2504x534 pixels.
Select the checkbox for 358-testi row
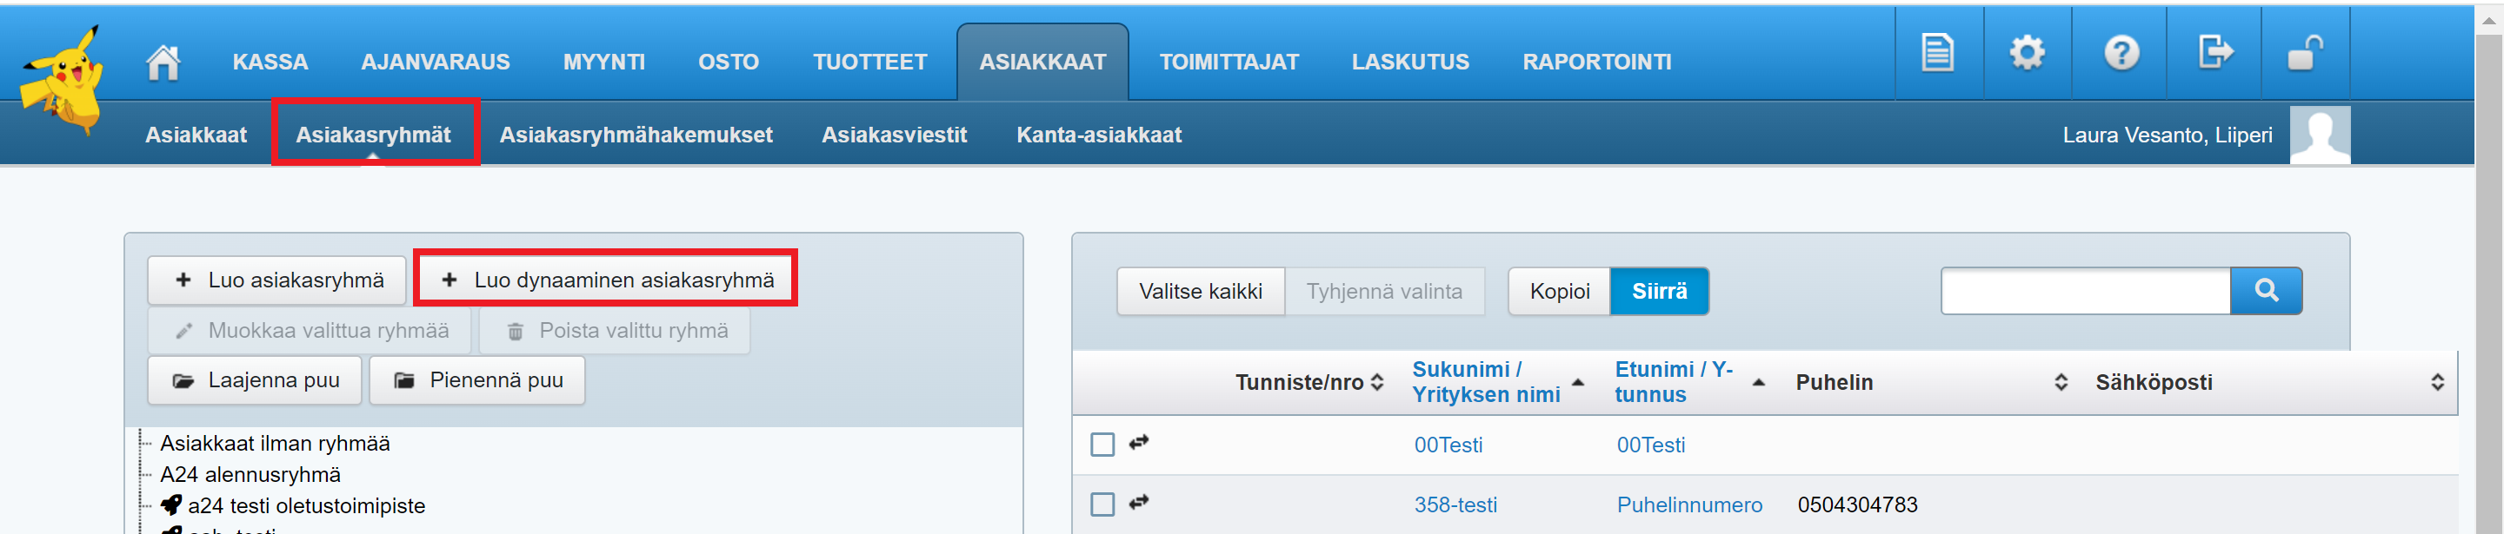(x=1102, y=504)
